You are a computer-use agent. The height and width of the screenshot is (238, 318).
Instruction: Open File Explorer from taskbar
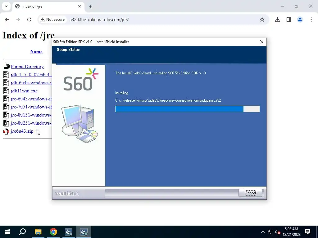pyautogui.click(x=38, y=232)
